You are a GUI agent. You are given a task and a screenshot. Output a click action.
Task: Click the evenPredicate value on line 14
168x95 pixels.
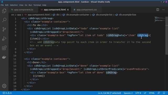[136, 69]
